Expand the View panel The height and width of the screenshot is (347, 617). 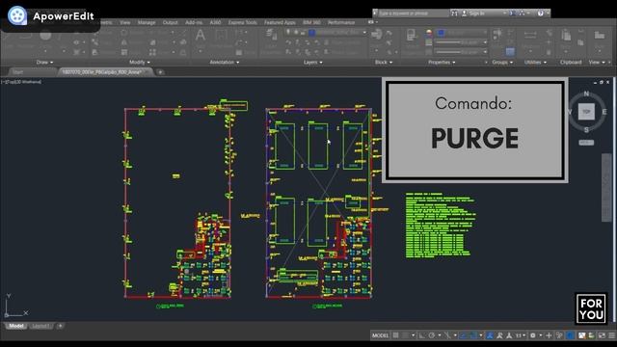[597, 62]
